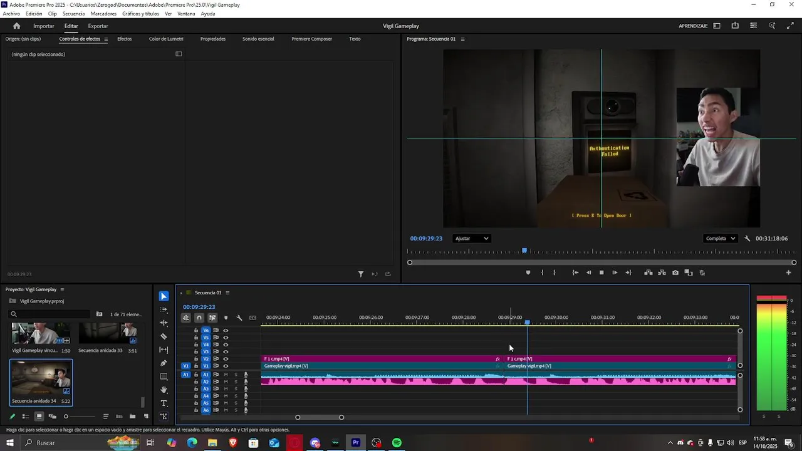Select the Pen tool
Viewport: 802px width, 451px height.
(x=164, y=363)
